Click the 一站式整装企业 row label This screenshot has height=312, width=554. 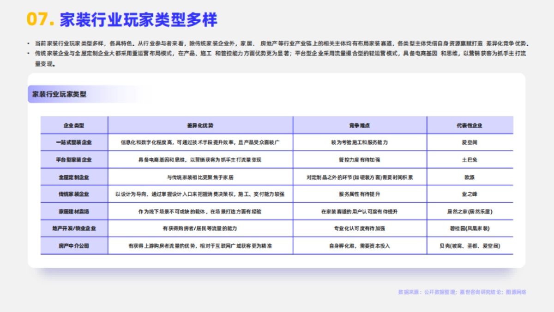pyautogui.click(x=75, y=142)
